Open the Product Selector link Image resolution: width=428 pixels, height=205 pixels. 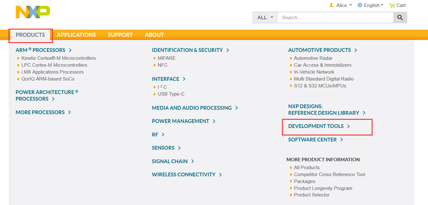point(312,195)
